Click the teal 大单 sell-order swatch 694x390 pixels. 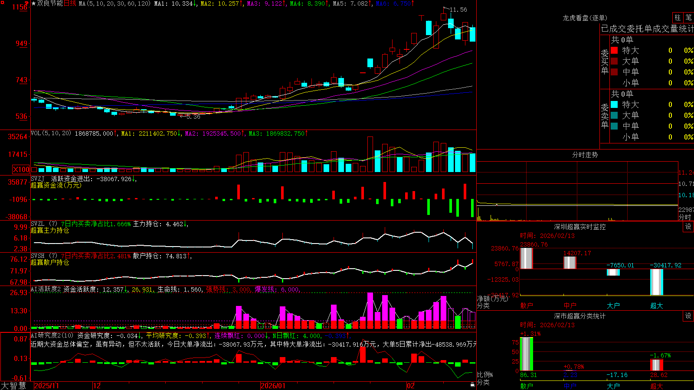(614, 115)
